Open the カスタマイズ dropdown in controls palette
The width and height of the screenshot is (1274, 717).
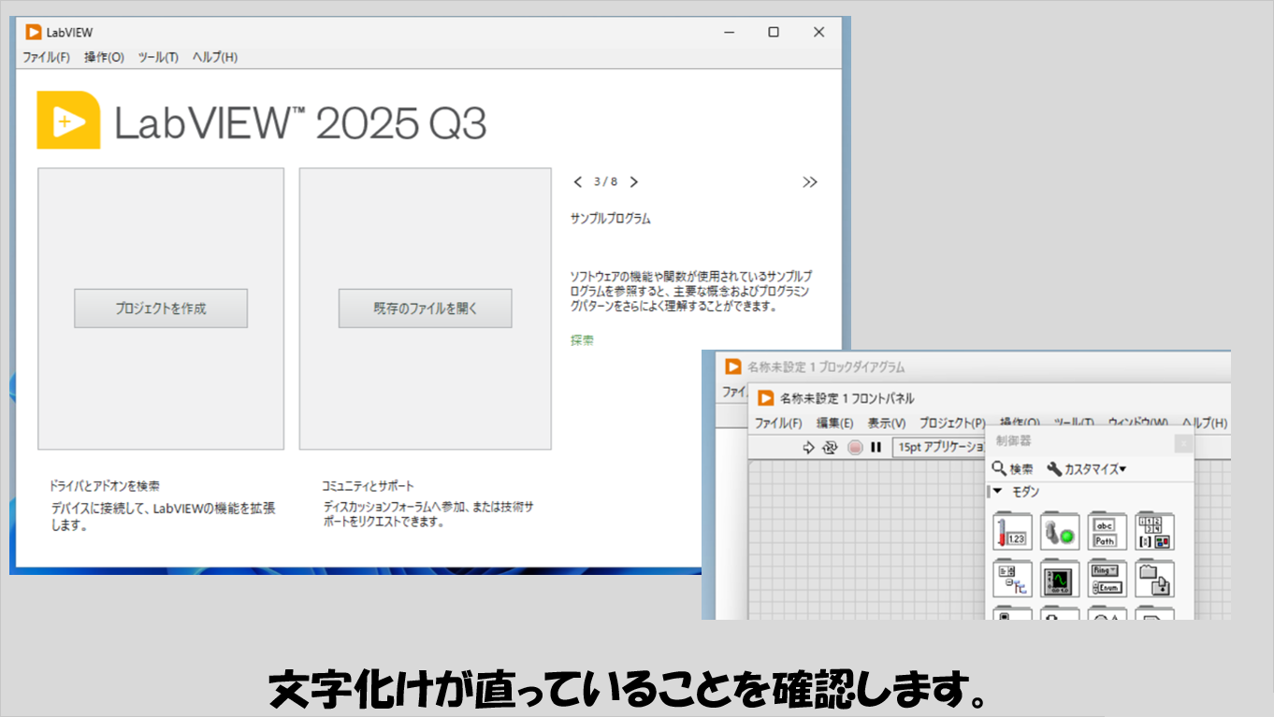pos(1087,469)
